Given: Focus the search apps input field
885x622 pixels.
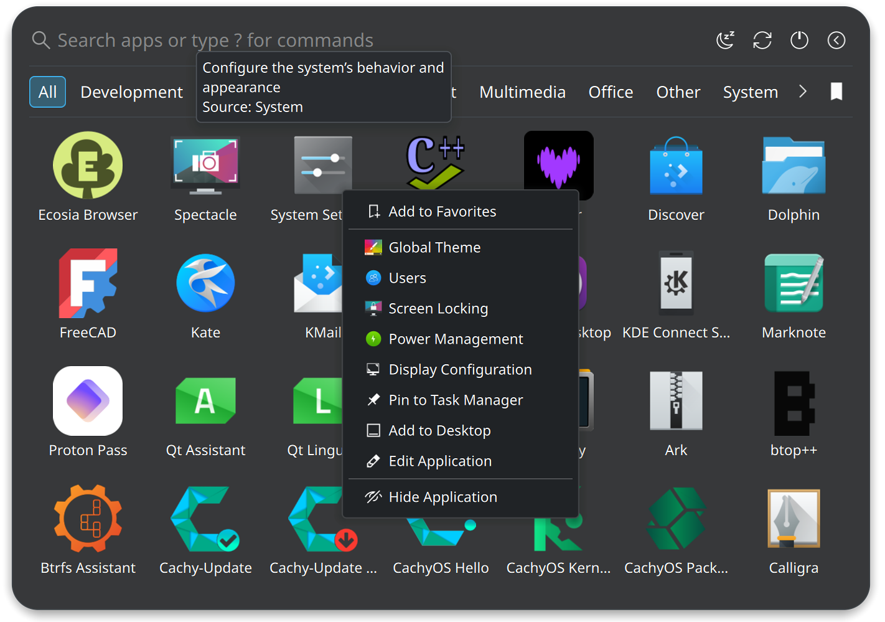Looking at the screenshot, I should click(x=367, y=40).
